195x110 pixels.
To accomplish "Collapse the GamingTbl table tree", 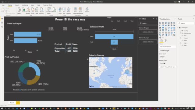I will [178, 28].
